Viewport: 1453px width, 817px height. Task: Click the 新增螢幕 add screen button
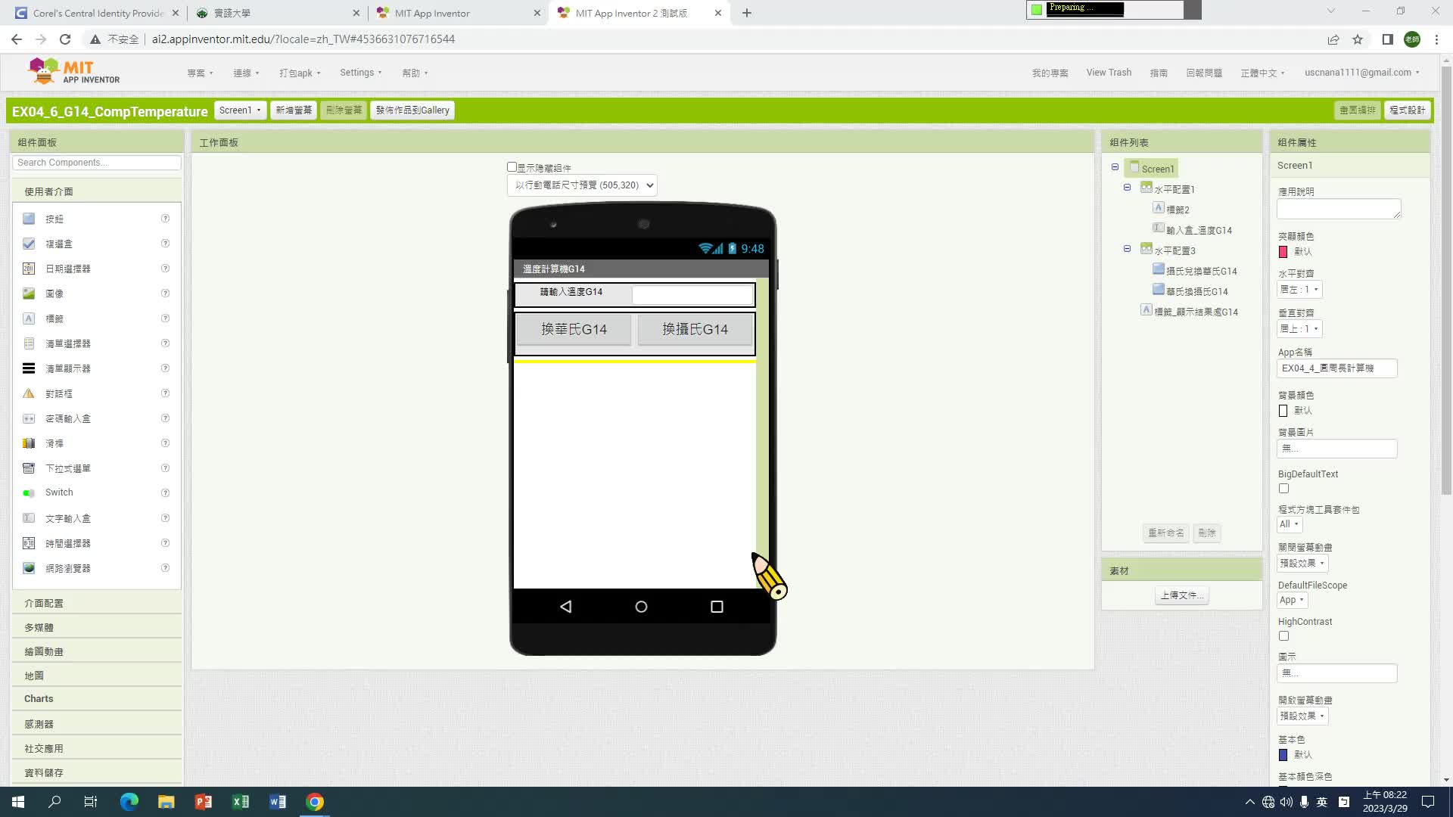click(294, 110)
